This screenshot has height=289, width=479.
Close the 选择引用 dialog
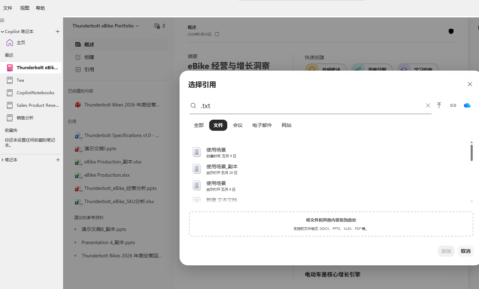tap(470, 84)
